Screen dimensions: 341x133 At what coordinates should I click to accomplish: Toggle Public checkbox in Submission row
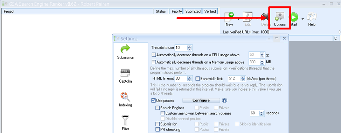click(197, 124)
